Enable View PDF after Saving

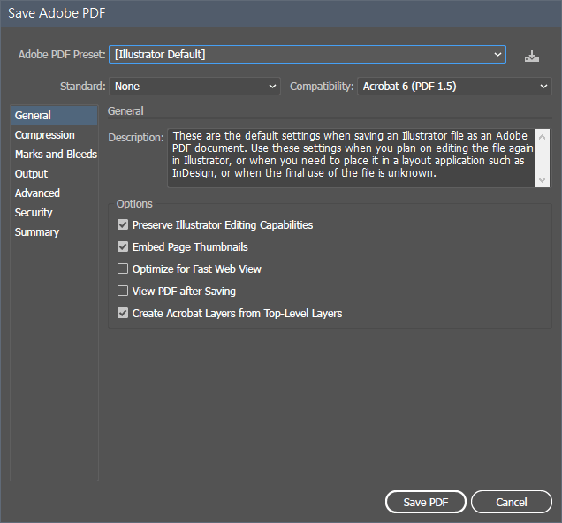coord(123,291)
